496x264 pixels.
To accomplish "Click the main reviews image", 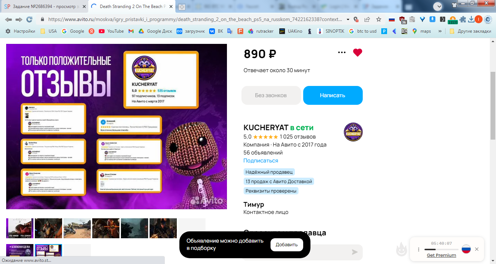I will click(x=117, y=127).
